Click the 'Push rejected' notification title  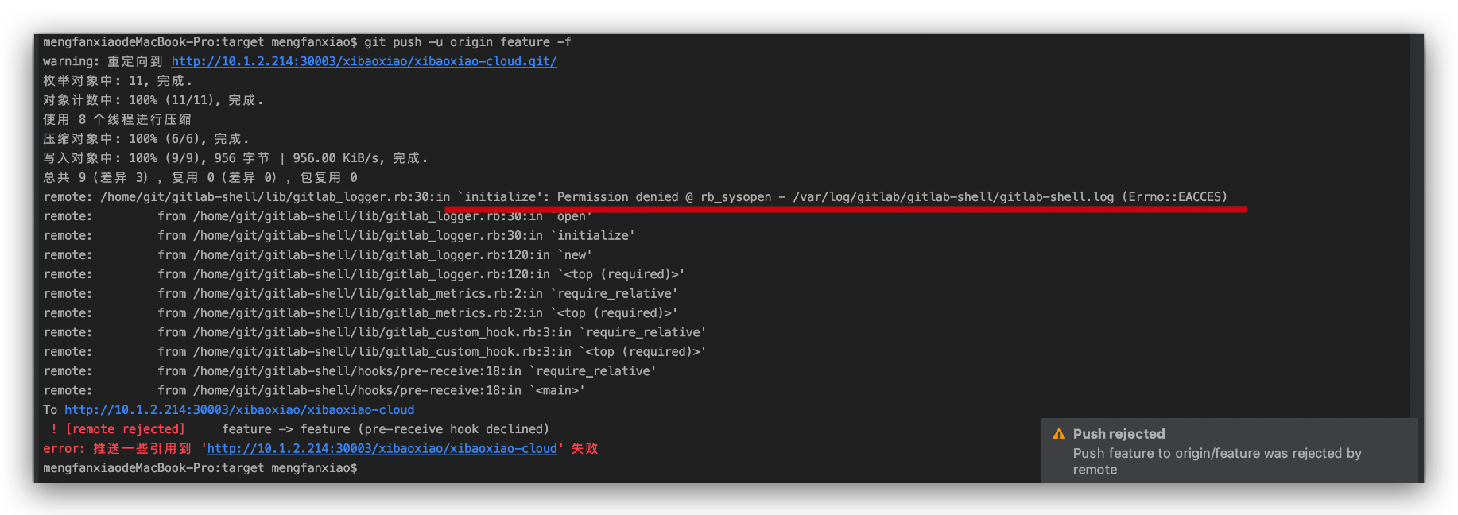(x=1119, y=434)
